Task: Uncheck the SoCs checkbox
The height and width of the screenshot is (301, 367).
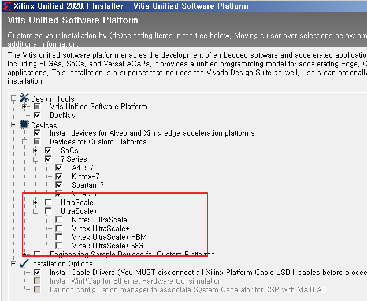Action: coord(48,150)
